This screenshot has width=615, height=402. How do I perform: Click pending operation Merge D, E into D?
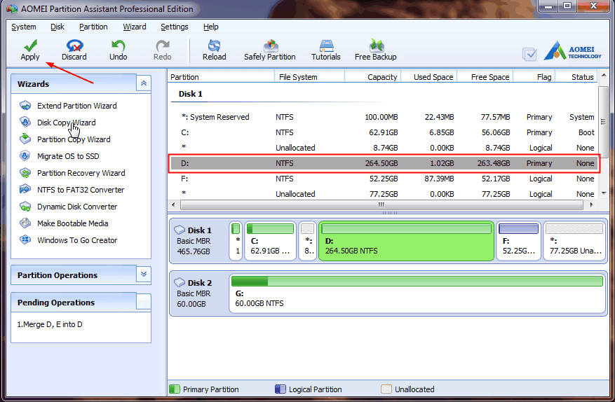coord(50,324)
